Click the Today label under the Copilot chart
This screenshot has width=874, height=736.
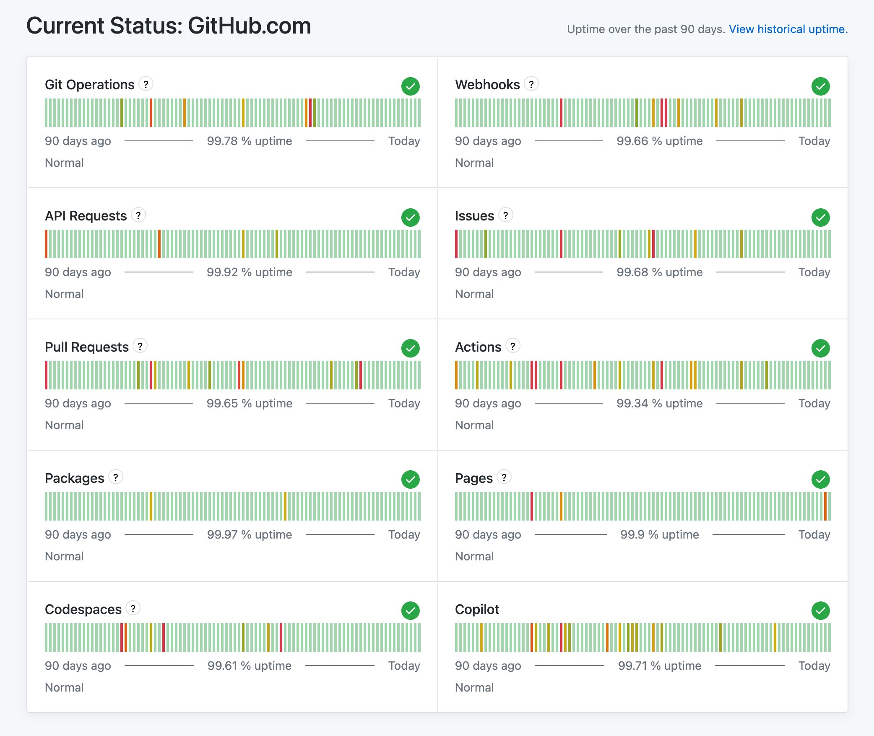click(x=814, y=666)
